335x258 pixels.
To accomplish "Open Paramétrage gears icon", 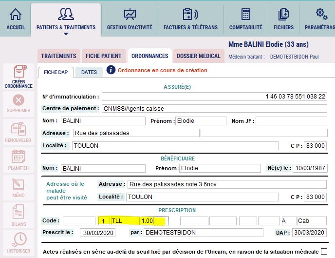I will [x=322, y=14].
